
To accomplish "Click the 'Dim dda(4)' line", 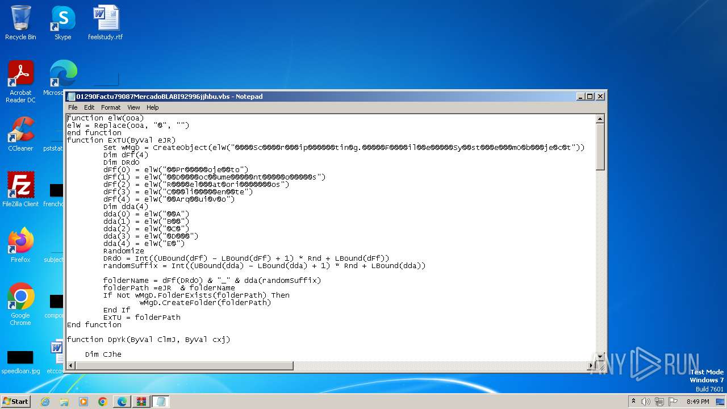I will 126,207.
